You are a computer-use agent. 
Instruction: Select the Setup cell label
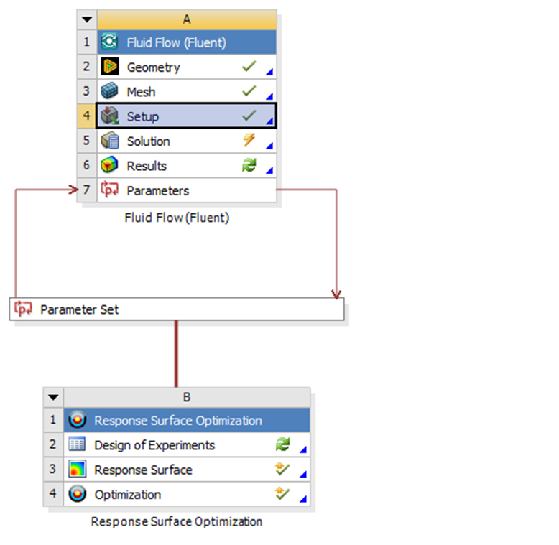(x=143, y=117)
